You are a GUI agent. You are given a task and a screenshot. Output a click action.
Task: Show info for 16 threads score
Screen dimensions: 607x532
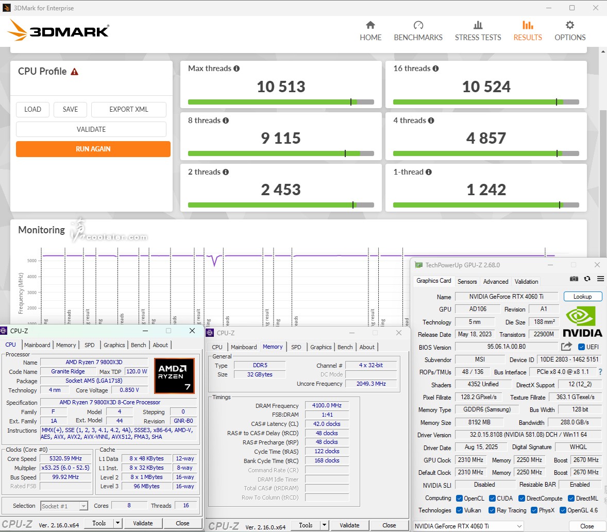435,68
